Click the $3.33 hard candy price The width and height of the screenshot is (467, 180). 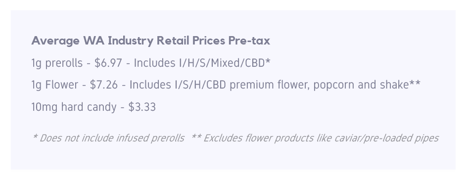[x=142, y=107]
